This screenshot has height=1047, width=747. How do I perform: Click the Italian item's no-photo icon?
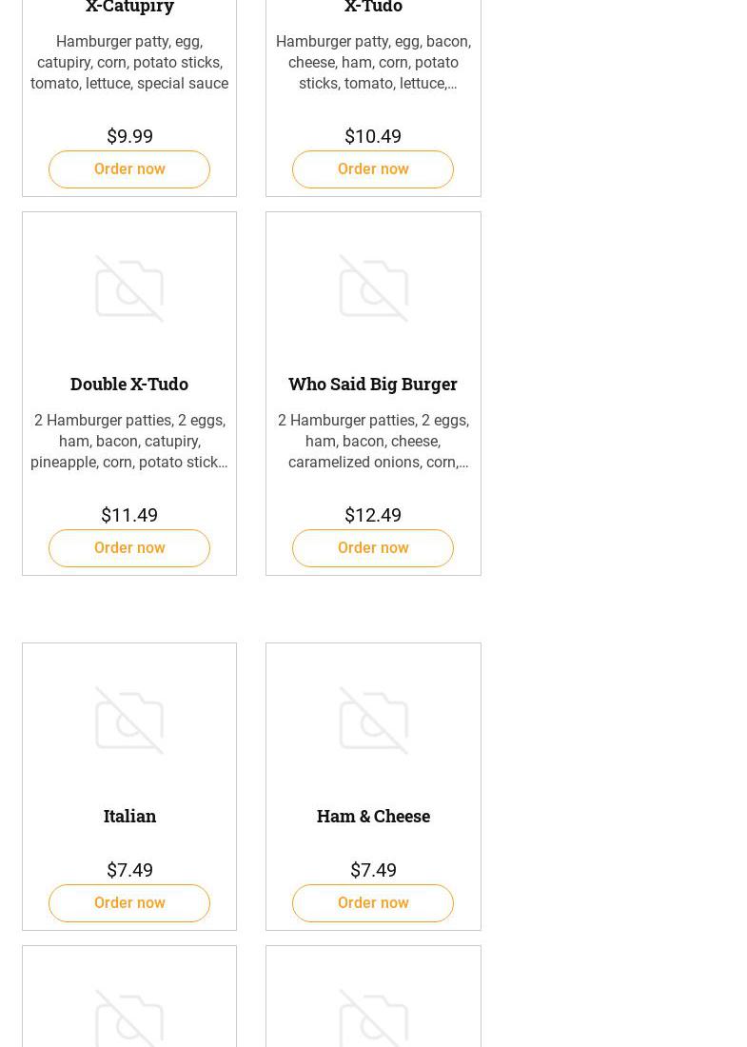tap(129, 721)
